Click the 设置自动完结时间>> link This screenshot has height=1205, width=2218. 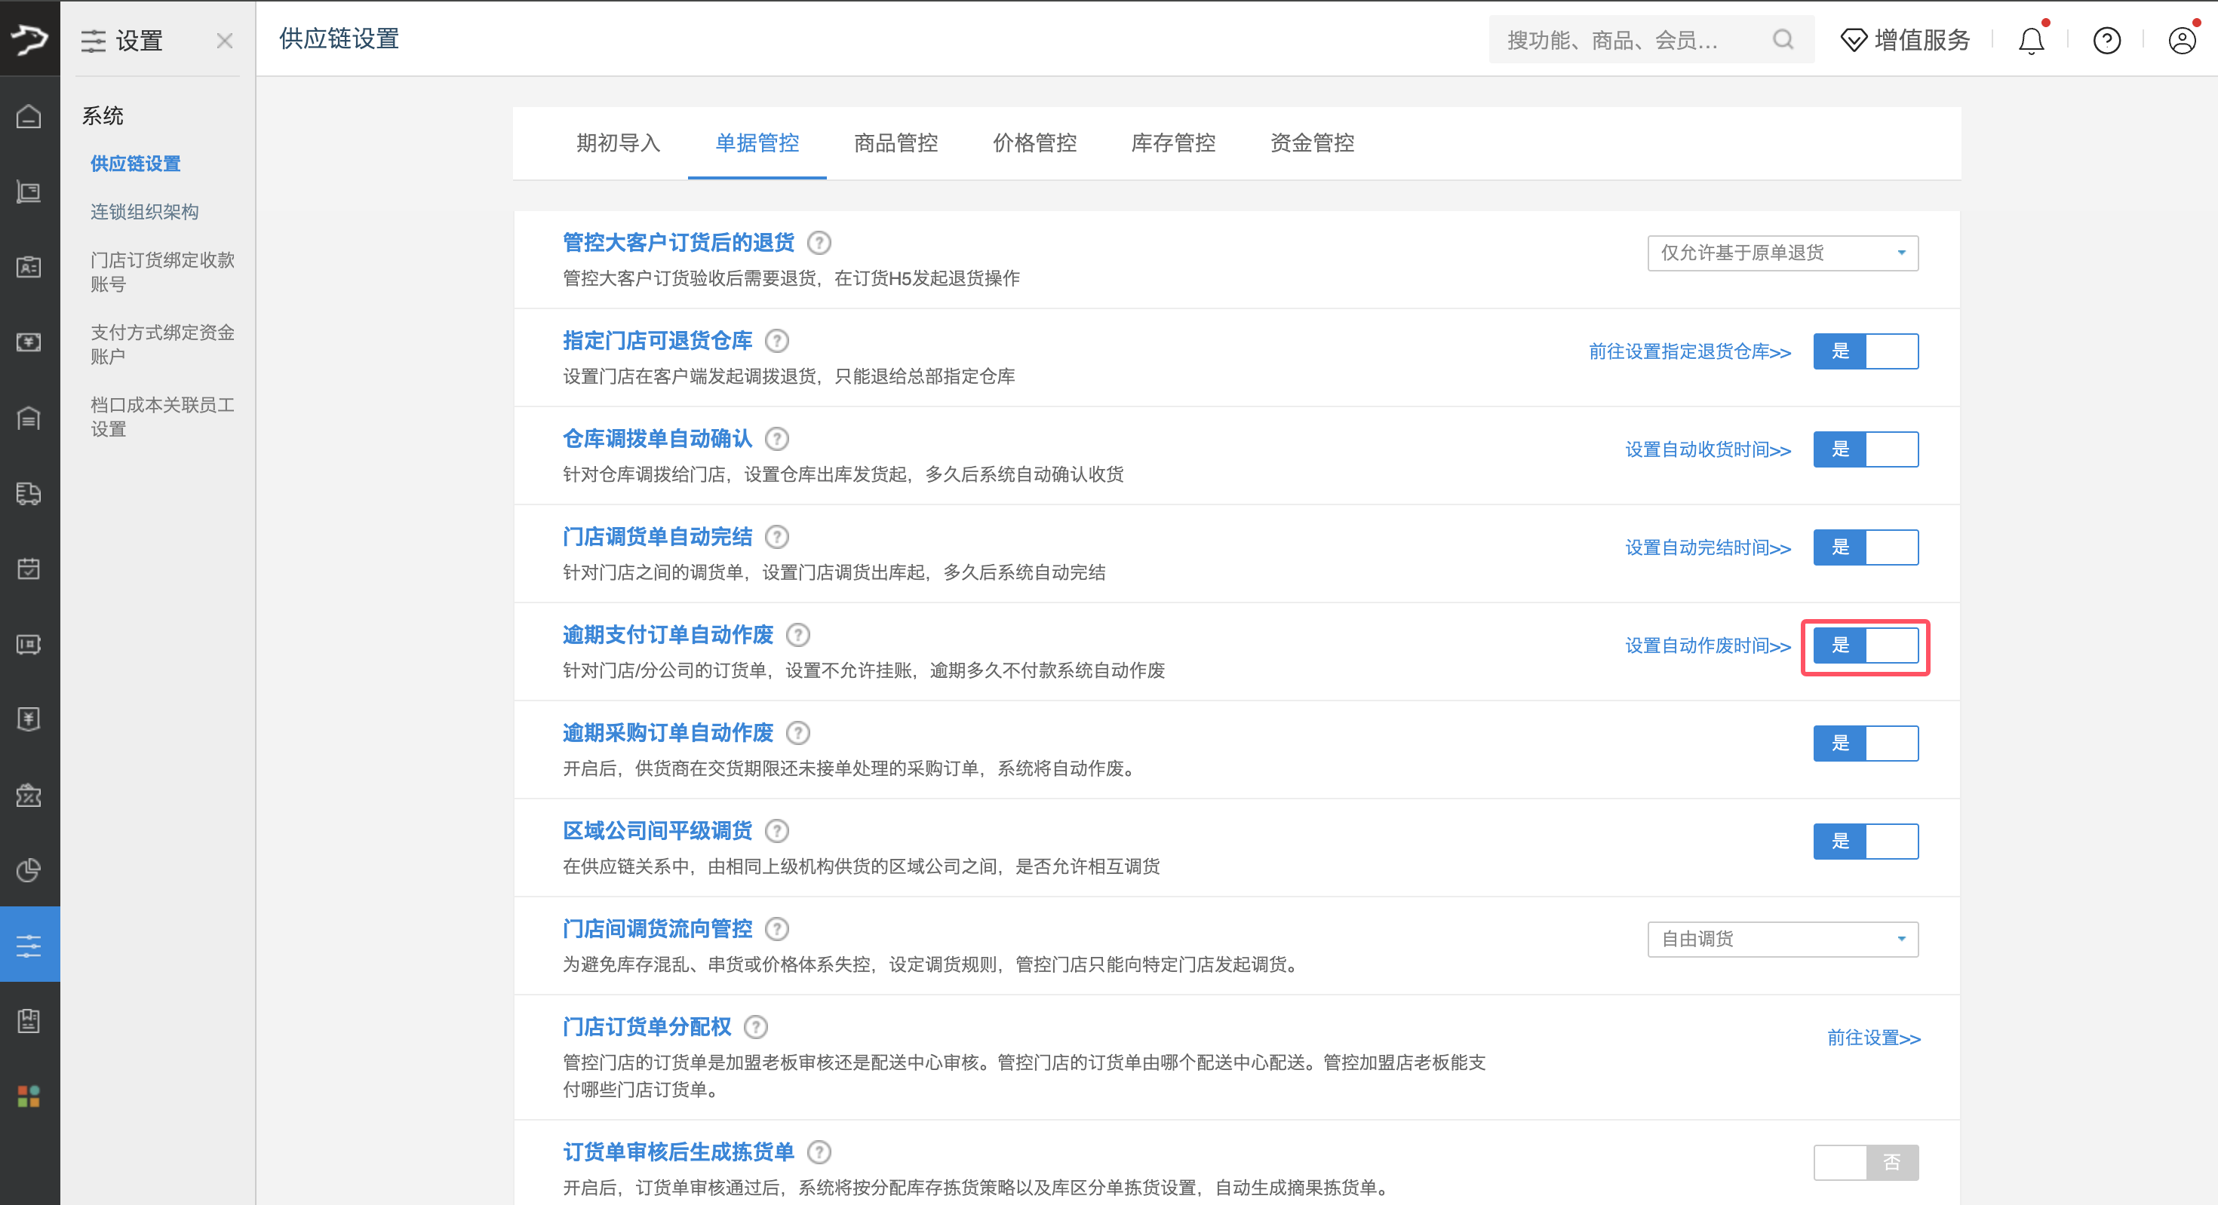coord(1707,547)
